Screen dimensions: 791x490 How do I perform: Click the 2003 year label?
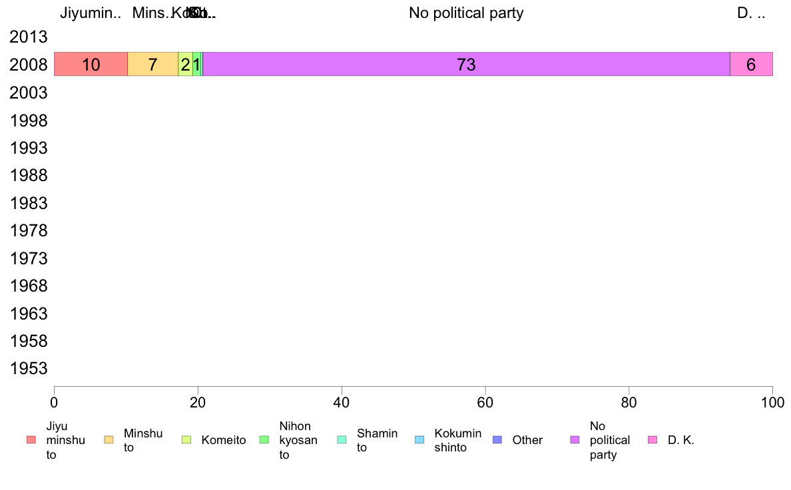(x=28, y=93)
